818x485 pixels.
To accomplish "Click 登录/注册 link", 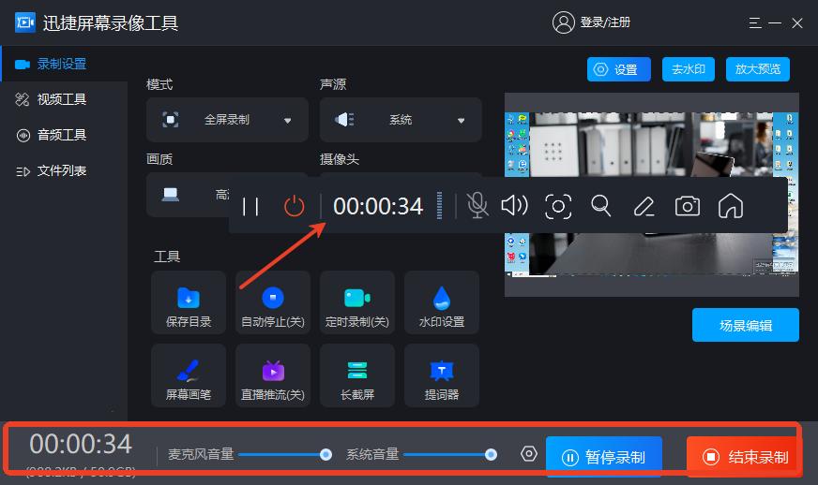I will (605, 22).
